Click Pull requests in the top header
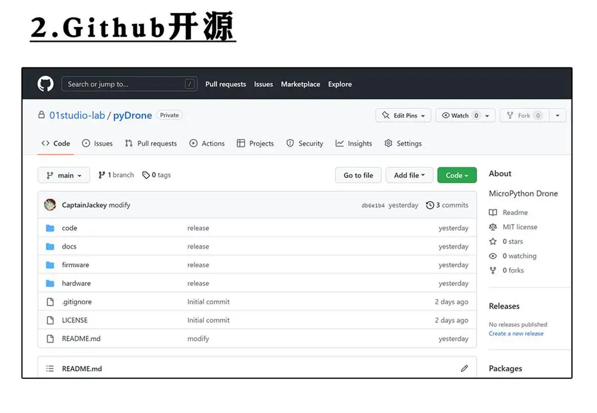Image resolution: width=597 pixels, height=413 pixels. [x=226, y=84]
